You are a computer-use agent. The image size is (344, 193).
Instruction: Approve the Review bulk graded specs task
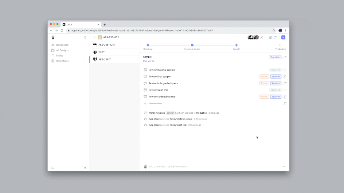coord(276,83)
